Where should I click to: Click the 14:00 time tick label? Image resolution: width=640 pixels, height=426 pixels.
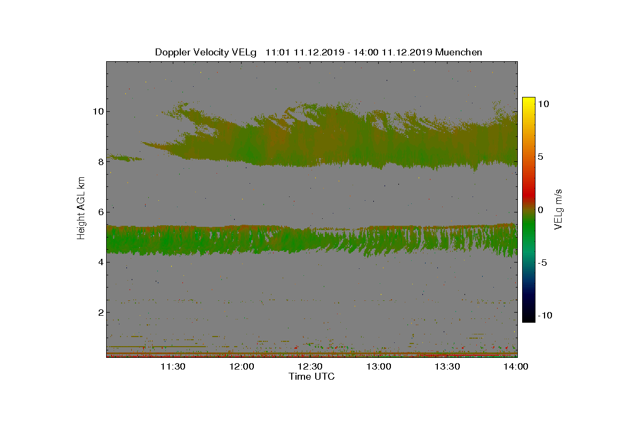(x=516, y=366)
